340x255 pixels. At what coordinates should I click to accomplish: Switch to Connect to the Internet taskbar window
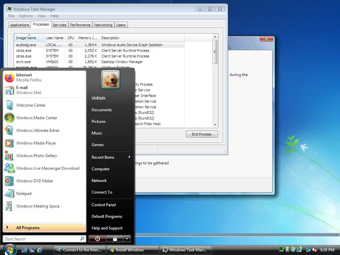pos(79,250)
